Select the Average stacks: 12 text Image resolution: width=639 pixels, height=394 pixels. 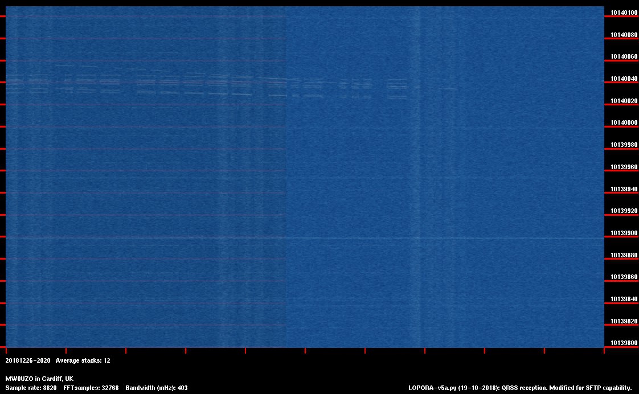(83, 360)
